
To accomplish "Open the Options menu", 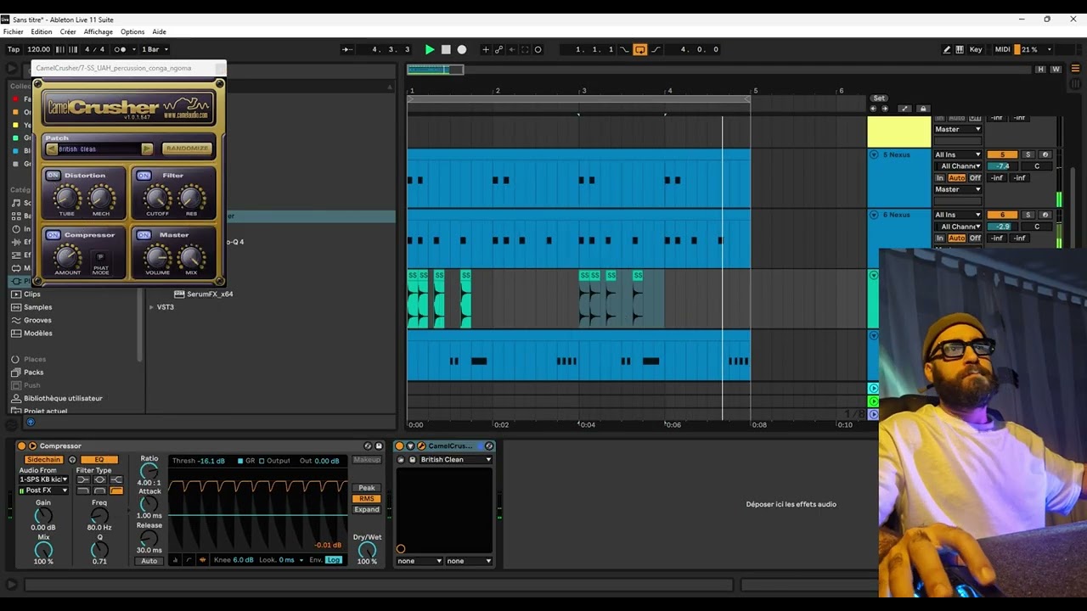I will (x=132, y=31).
